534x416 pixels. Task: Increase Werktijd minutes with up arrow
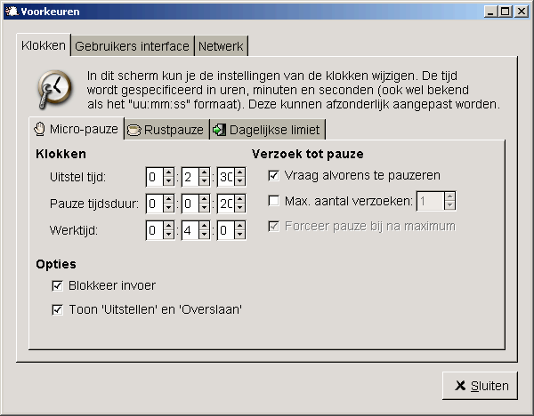point(204,226)
